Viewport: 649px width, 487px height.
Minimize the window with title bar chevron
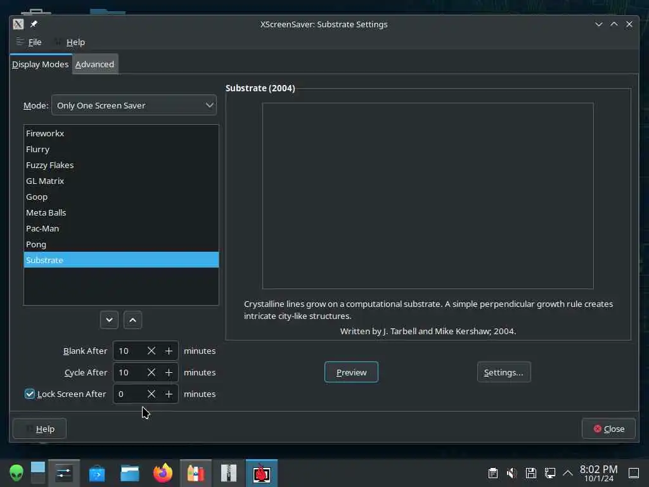(598, 24)
